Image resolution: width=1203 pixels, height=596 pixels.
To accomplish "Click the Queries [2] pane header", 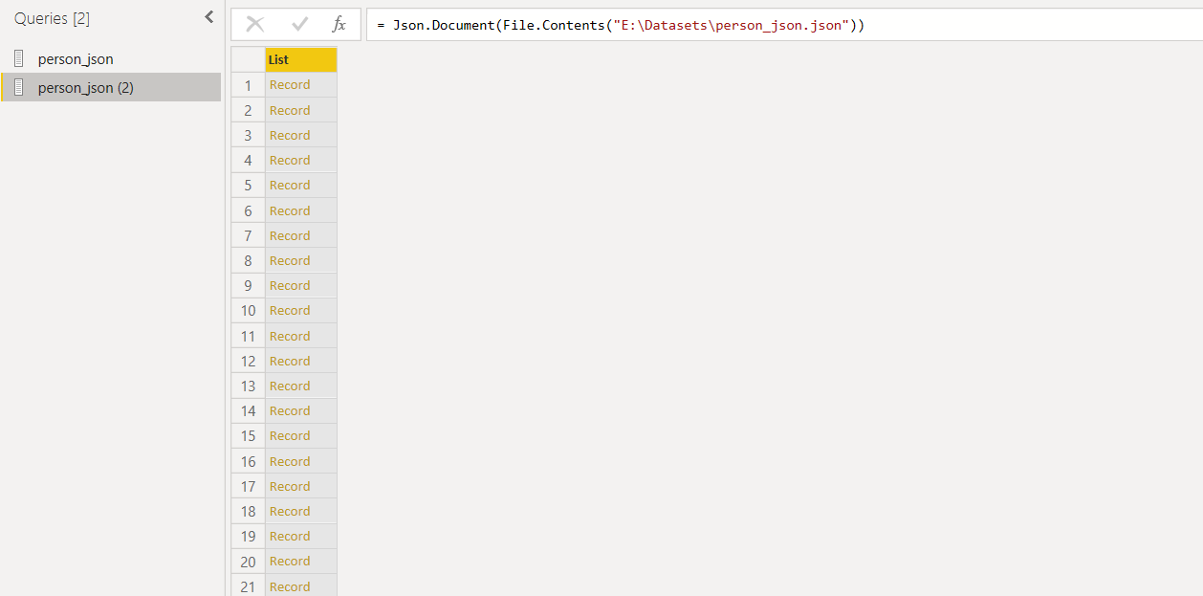I will 52,16.
